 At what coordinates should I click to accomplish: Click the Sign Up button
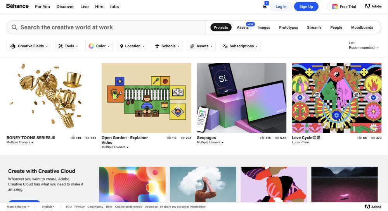tap(306, 7)
